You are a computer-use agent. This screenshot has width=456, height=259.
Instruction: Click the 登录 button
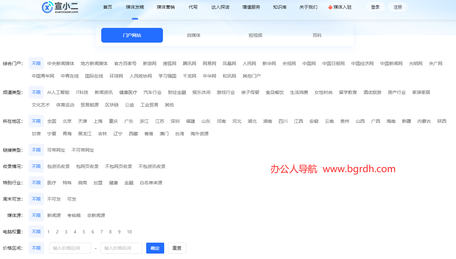point(375,7)
